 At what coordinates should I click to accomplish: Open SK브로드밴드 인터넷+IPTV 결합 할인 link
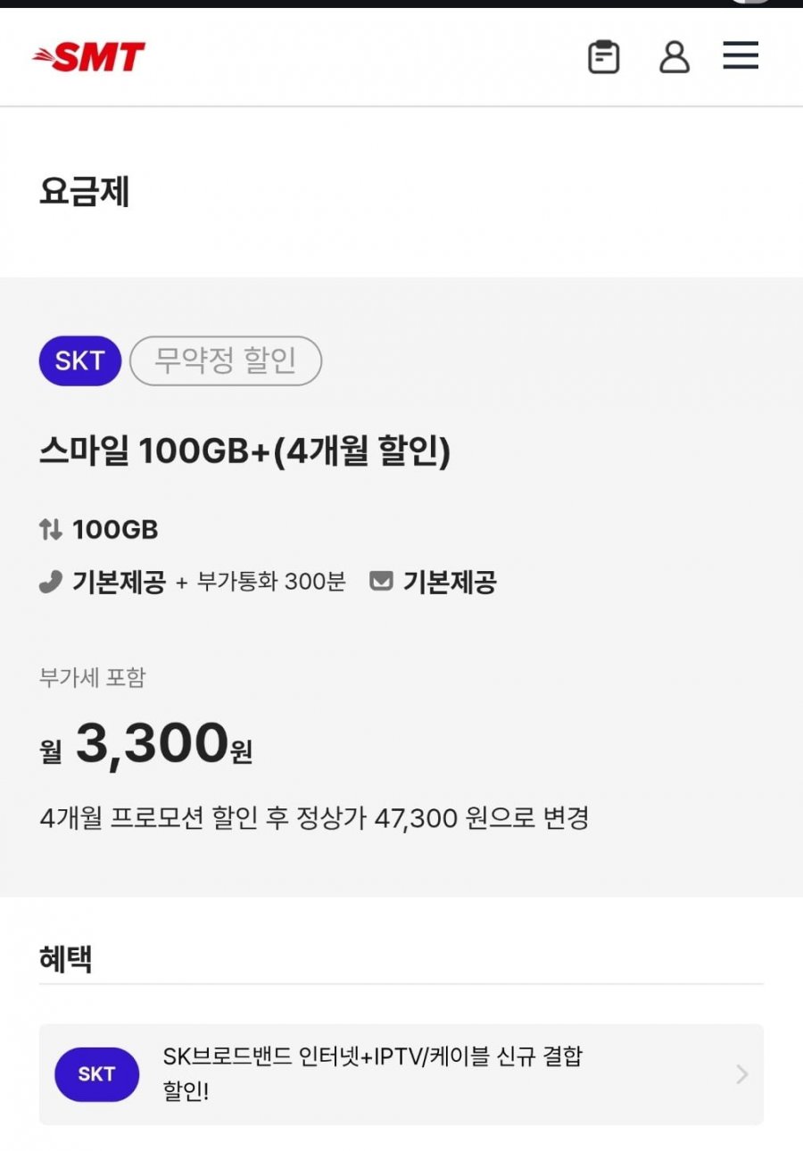click(372, 1073)
